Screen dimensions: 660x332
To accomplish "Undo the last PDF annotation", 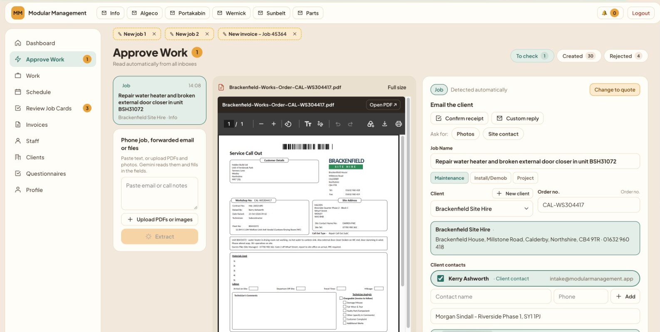I will click(338, 124).
